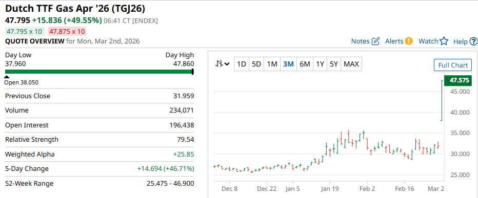Click the Watch star icon
Image resolution: width=478 pixels, height=198 pixels.
(x=444, y=41)
